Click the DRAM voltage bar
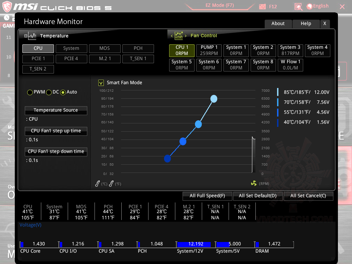 [274, 244]
